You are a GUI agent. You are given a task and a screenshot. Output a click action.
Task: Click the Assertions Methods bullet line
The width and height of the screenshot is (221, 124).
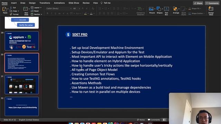[x=86, y=83]
